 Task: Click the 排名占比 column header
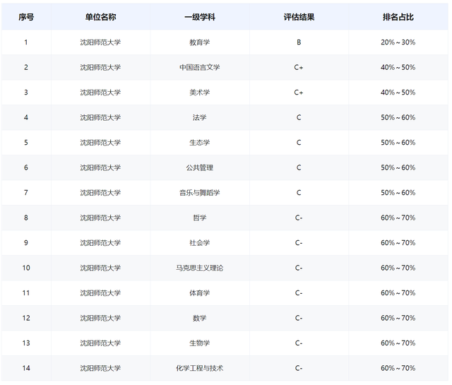(x=398, y=17)
